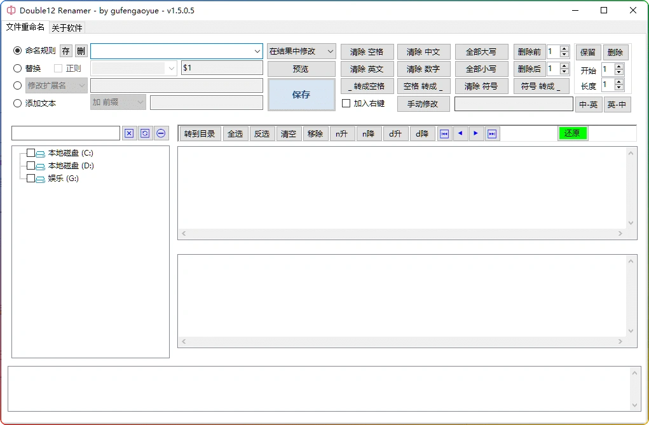Click the minus icon next to the refresh icon
This screenshot has height=425, width=649.
pos(160,133)
